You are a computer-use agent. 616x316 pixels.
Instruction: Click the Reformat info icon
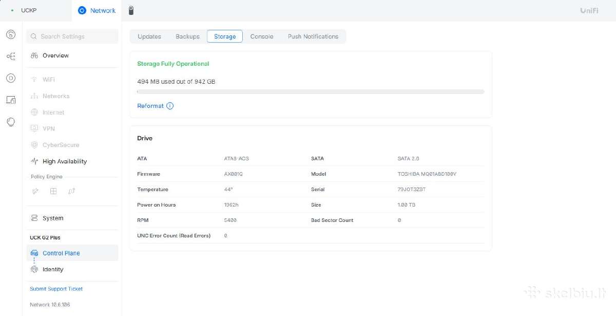pyautogui.click(x=170, y=106)
